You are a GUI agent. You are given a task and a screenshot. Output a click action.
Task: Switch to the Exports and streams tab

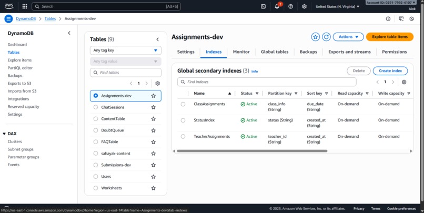[350, 52]
